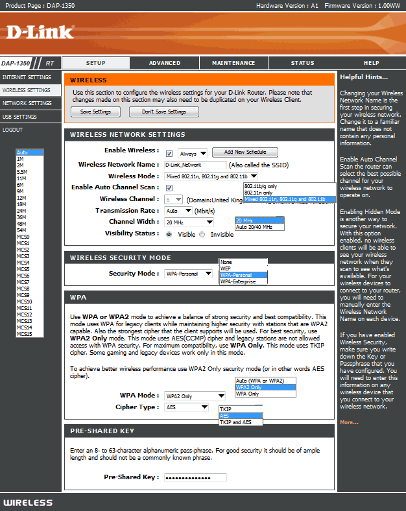Viewport: 406px width, 511px height.
Task: Enable Wireless checkbox toggle
Action: coord(169,154)
